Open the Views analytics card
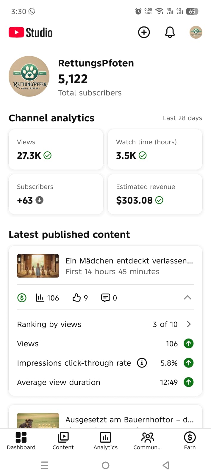Viewport: 211px width, 476px height. click(56, 149)
